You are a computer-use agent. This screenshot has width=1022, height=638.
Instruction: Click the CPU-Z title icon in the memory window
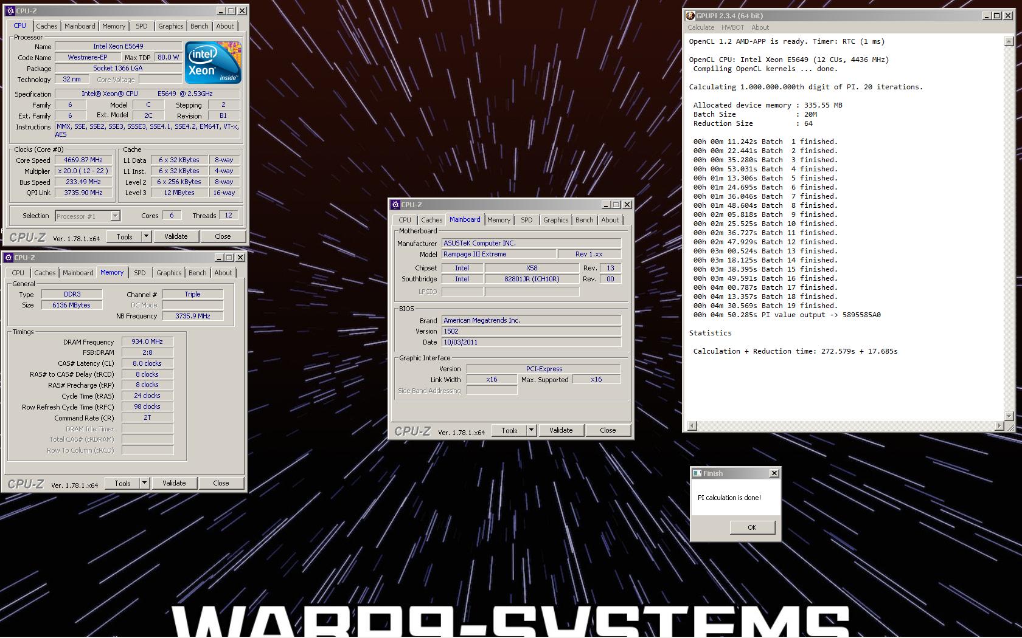pyautogui.click(x=9, y=258)
